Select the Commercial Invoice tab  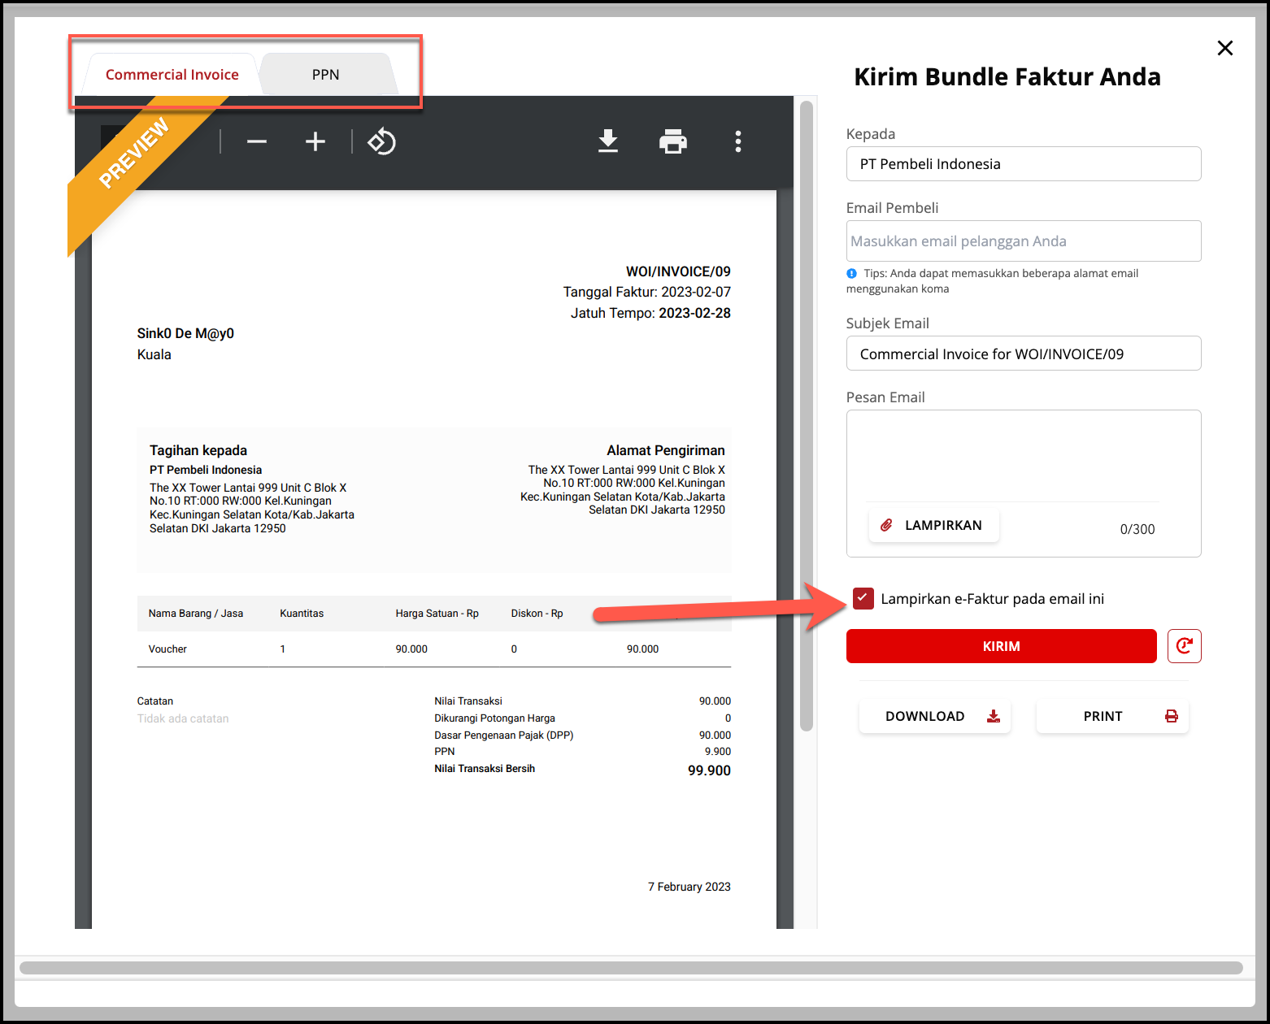[172, 75]
